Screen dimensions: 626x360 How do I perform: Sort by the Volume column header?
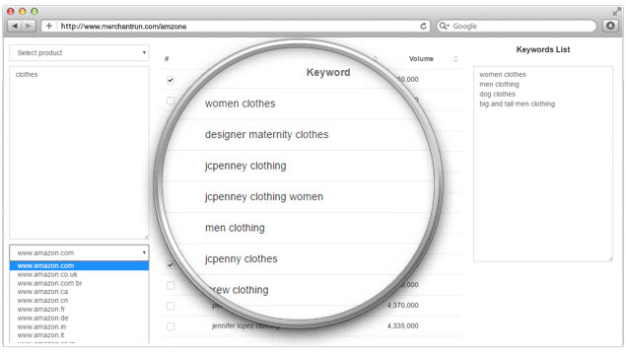coord(421,59)
